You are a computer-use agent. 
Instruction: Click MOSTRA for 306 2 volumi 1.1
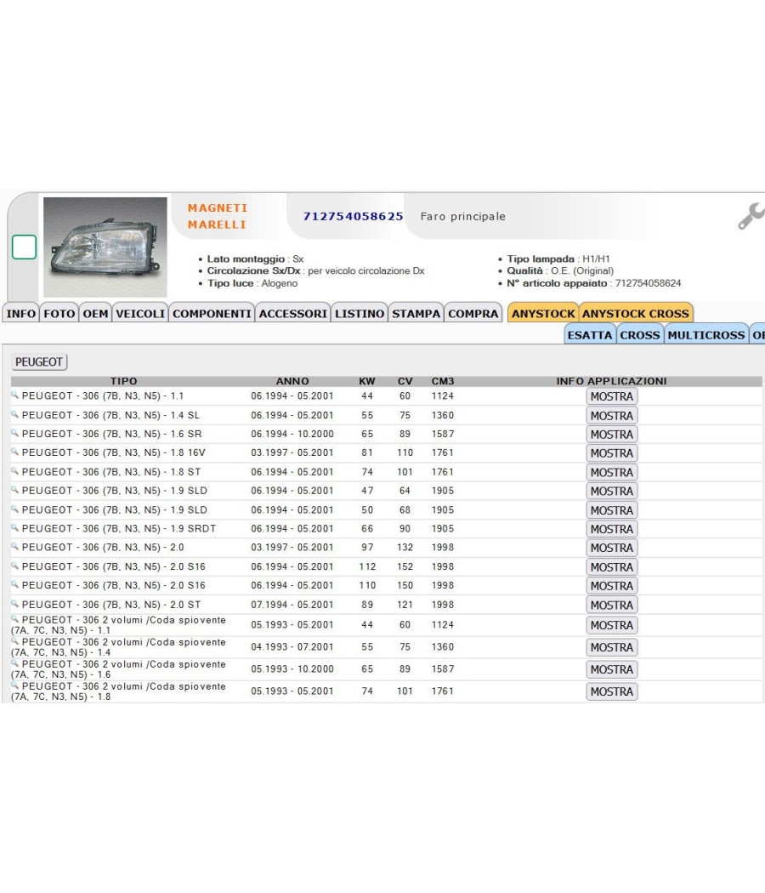tap(612, 625)
